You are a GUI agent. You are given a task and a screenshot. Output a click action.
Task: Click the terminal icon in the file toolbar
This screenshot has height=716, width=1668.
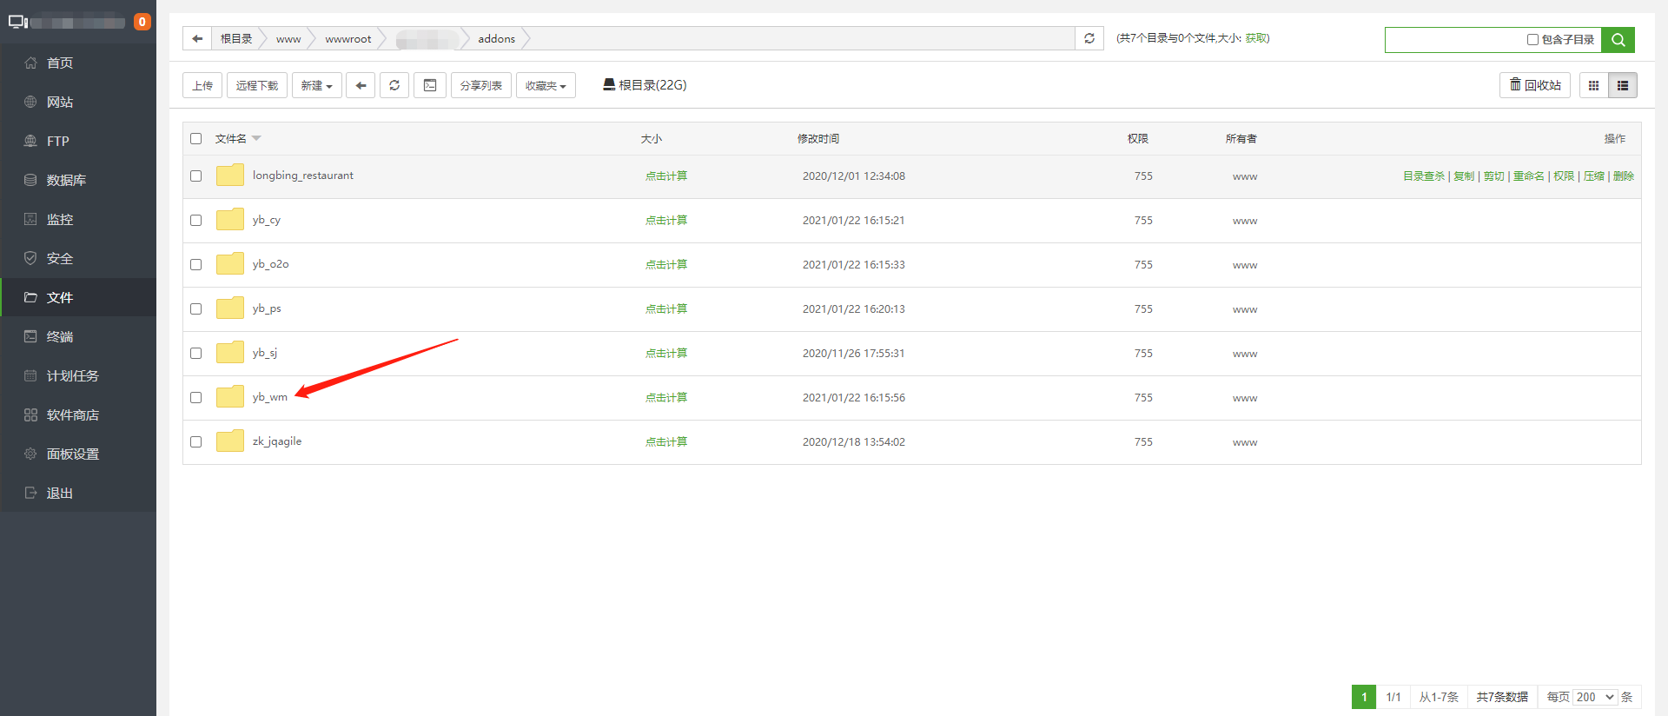[x=430, y=85]
